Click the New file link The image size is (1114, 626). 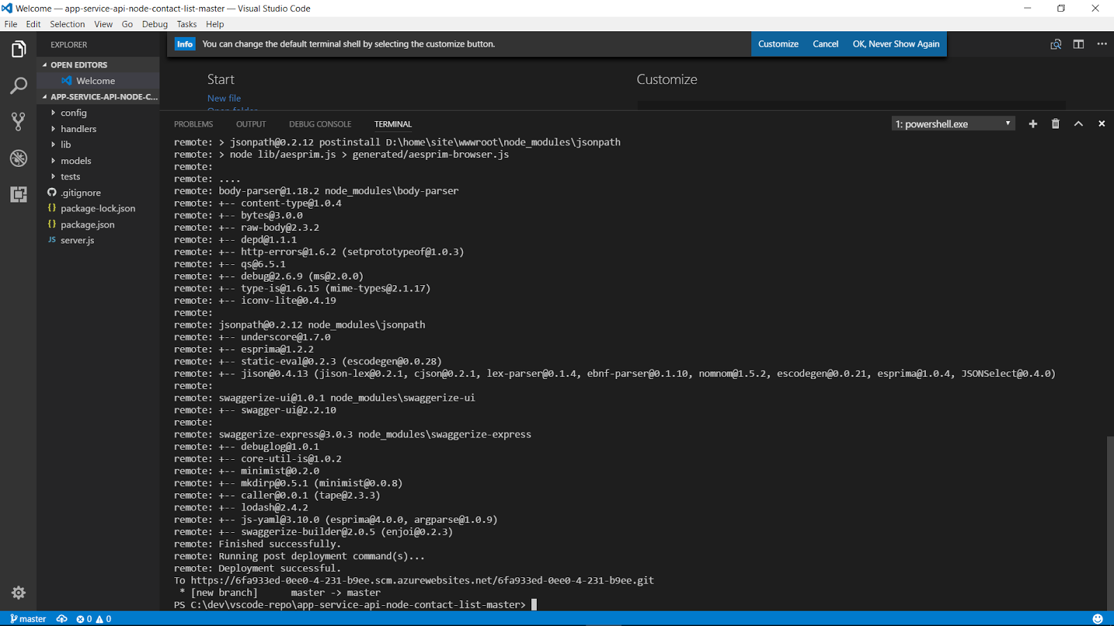pyautogui.click(x=224, y=98)
